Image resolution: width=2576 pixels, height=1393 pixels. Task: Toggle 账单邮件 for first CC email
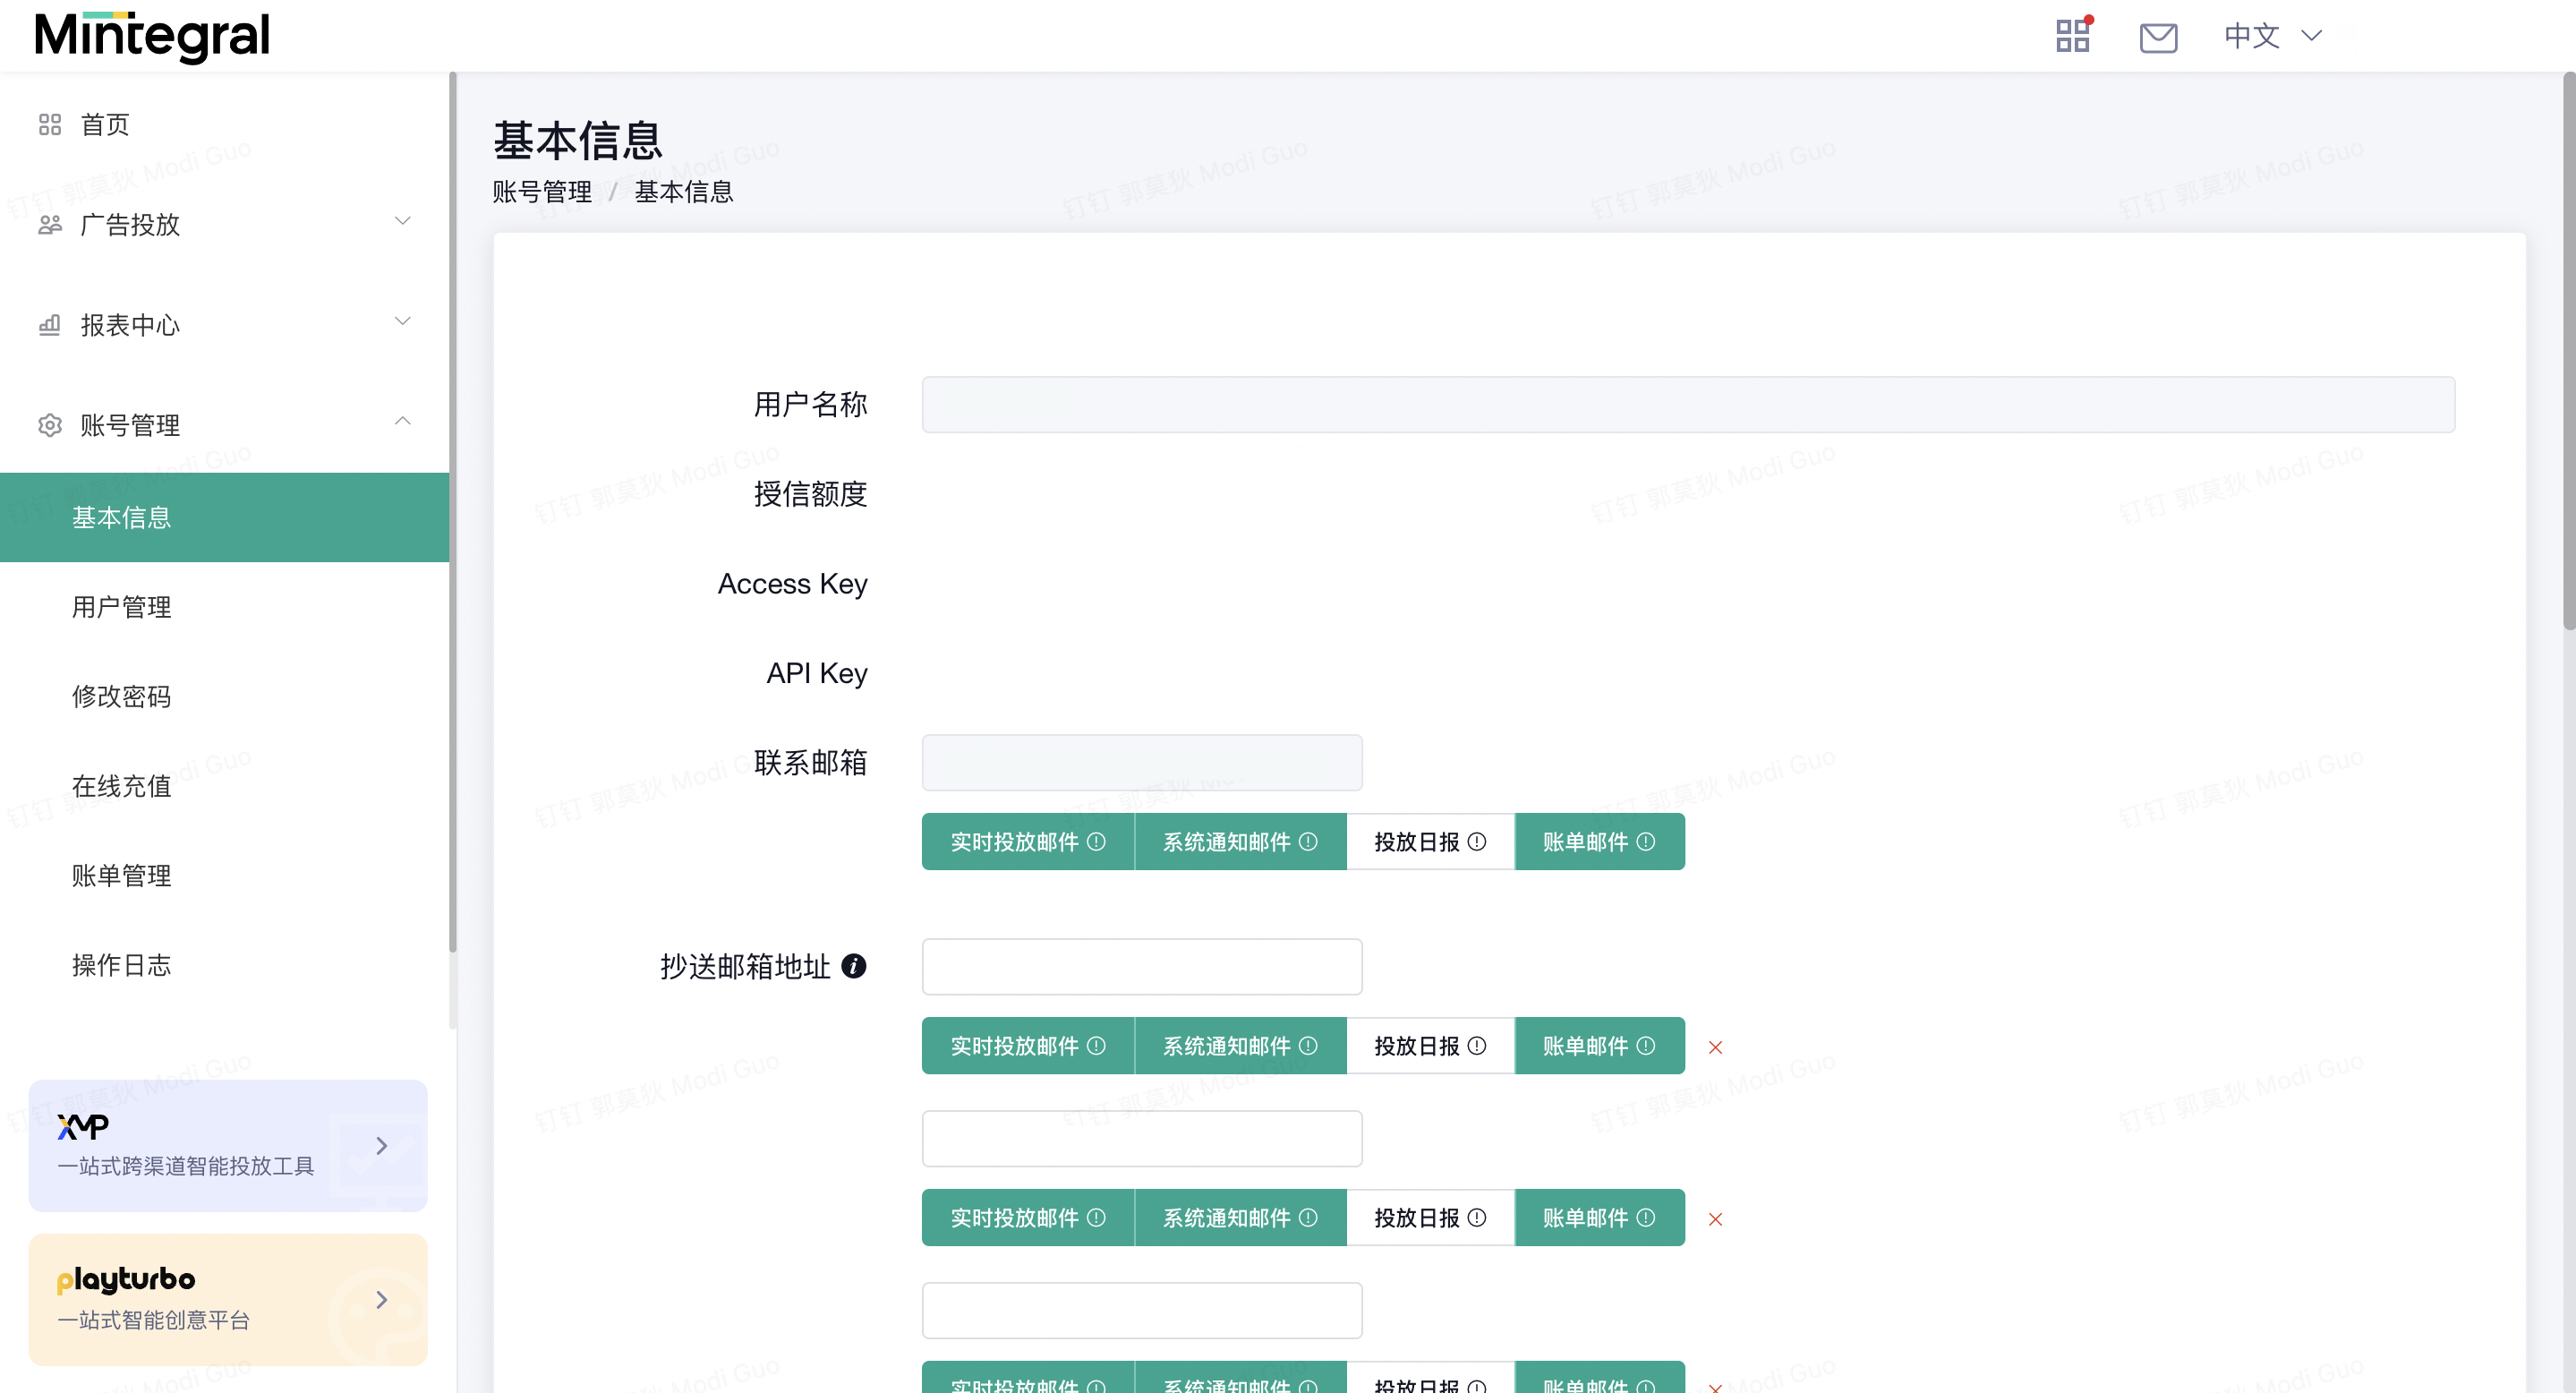[1600, 1046]
